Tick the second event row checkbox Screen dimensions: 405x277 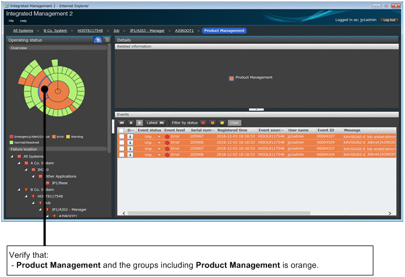pos(121,143)
